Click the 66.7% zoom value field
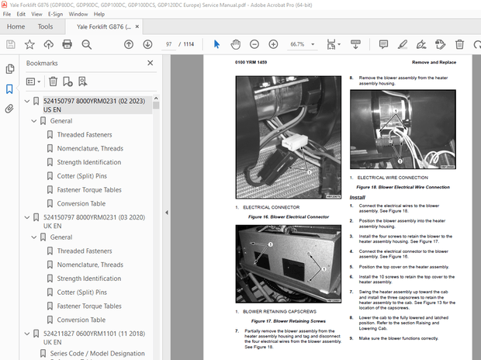 [297, 44]
